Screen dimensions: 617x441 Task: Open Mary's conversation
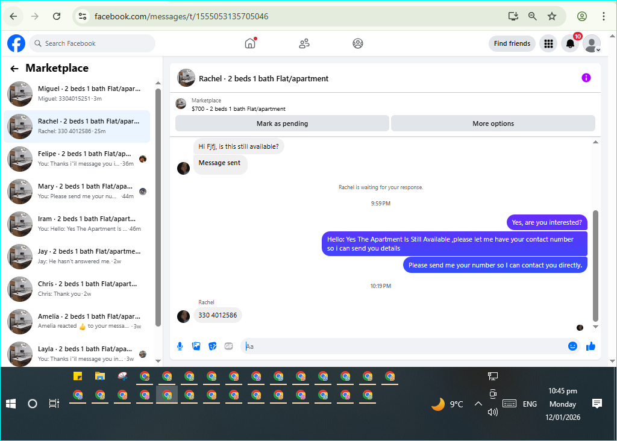pos(77,191)
